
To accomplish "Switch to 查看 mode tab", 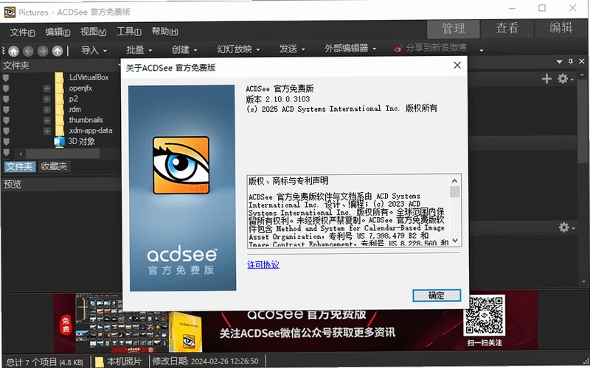I will [x=507, y=28].
